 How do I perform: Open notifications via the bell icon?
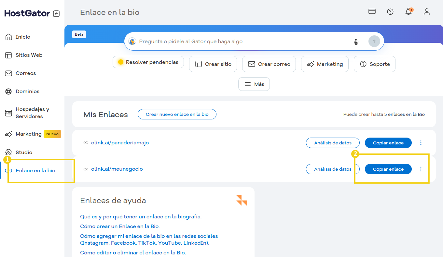pos(408,12)
